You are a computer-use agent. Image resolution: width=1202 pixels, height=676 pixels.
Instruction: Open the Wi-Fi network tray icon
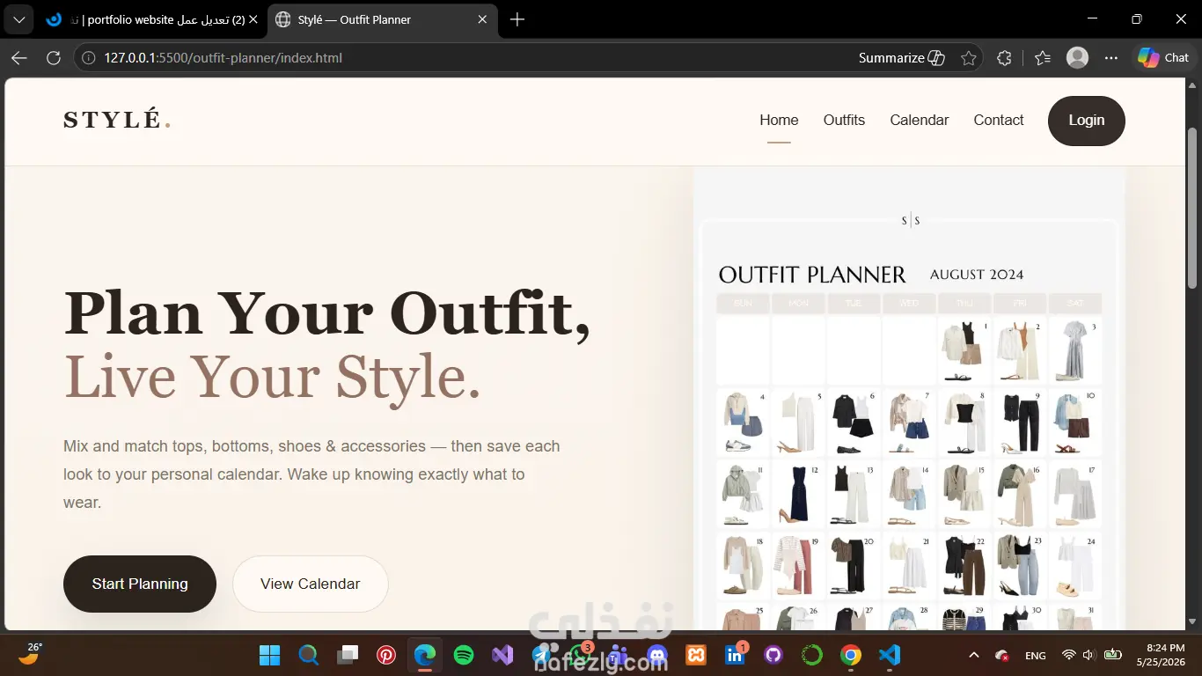tap(1068, 655)
